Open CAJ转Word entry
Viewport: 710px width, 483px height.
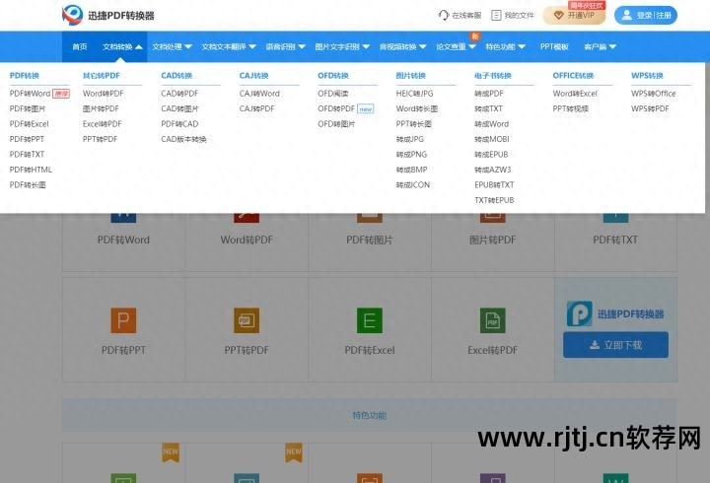click(x=259, y=94)
